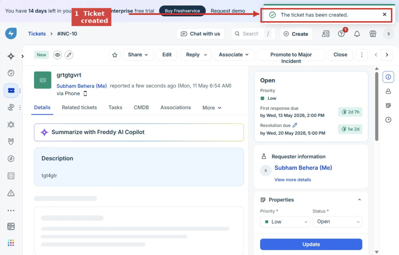Open the checklist icon in sidebar
The width and height of the screenshot is (399, 255).
(11, 176)
